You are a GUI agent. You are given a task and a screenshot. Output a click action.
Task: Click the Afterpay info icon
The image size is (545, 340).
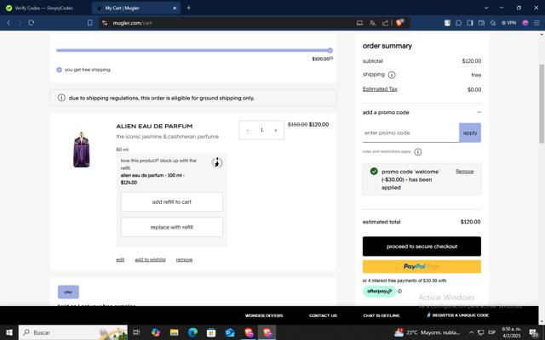[x=399, y=291]
